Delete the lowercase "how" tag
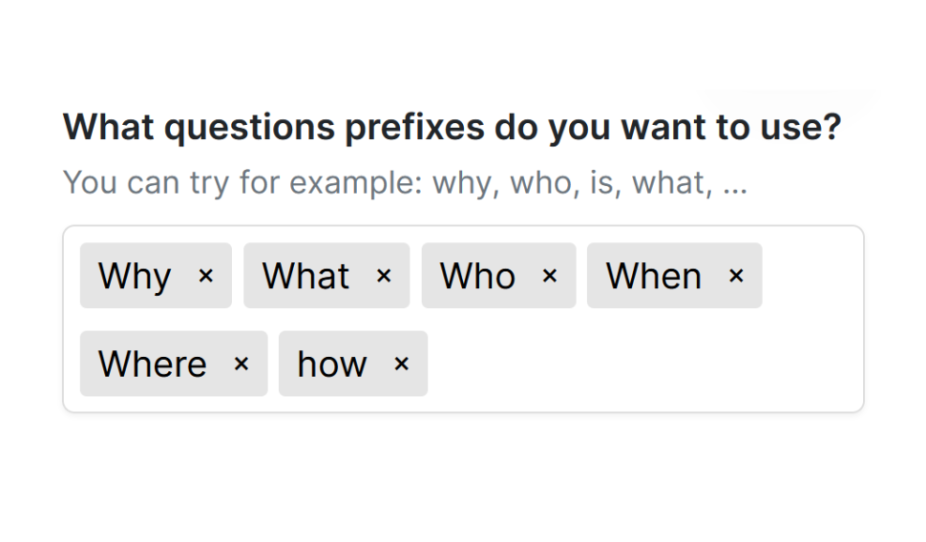The width and height of the screenshot is (926, 542). pos(402,364)
